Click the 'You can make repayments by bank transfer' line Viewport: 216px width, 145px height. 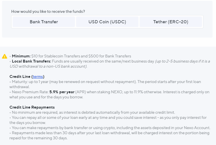coord(110,128)
